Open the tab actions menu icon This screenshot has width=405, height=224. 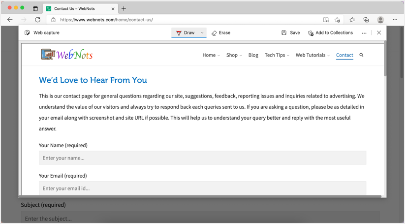tap(35, 8)
